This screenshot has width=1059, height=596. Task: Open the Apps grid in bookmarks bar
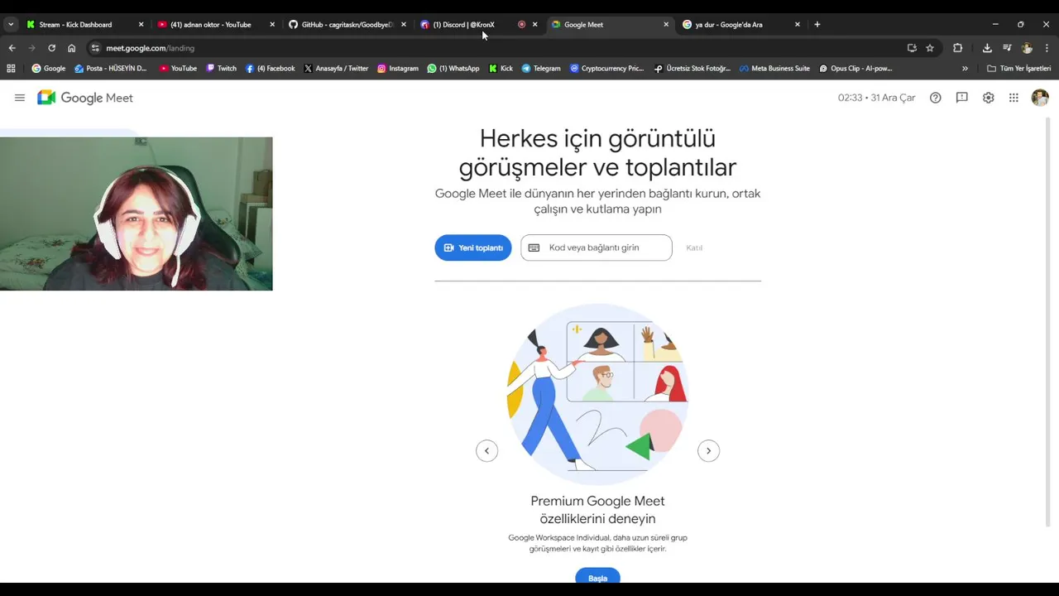[x=11, y=69]
